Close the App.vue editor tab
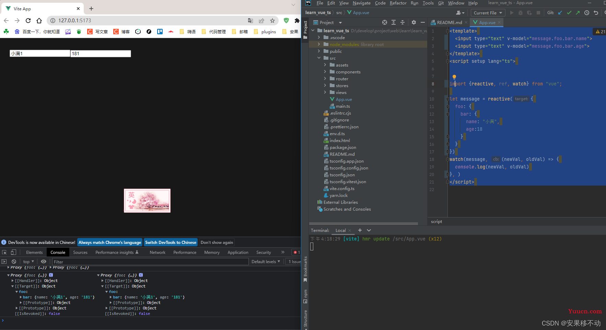 tap(499, 22)
